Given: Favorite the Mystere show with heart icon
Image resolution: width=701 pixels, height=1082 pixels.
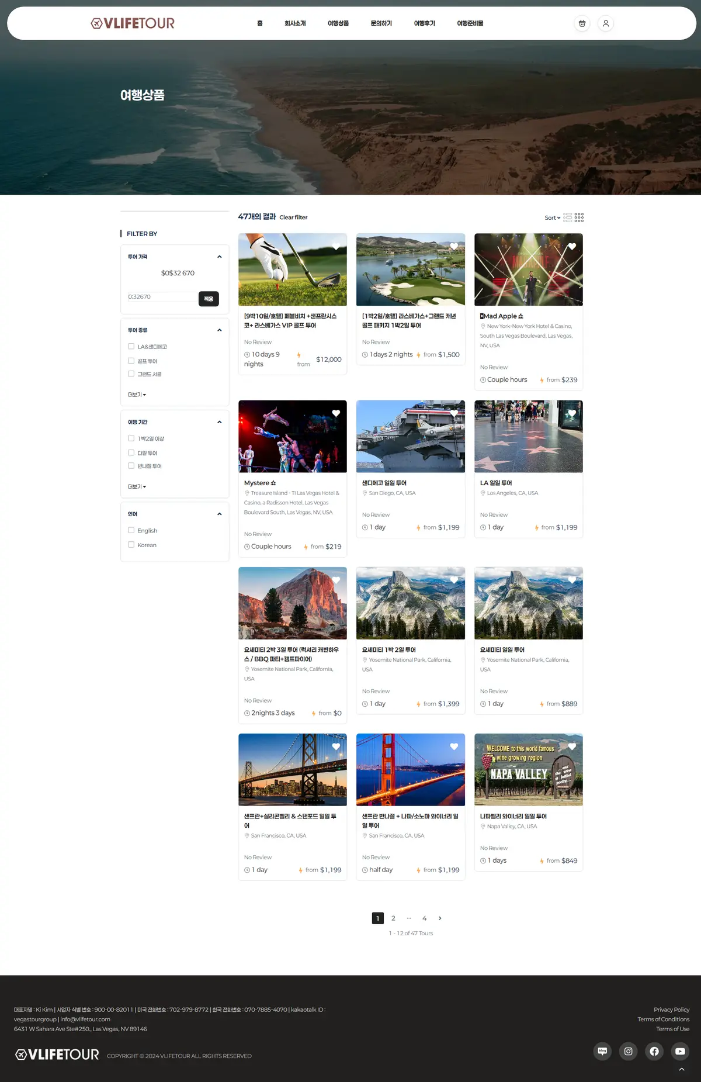Looking at the screenshot, I should coord(336,413).
